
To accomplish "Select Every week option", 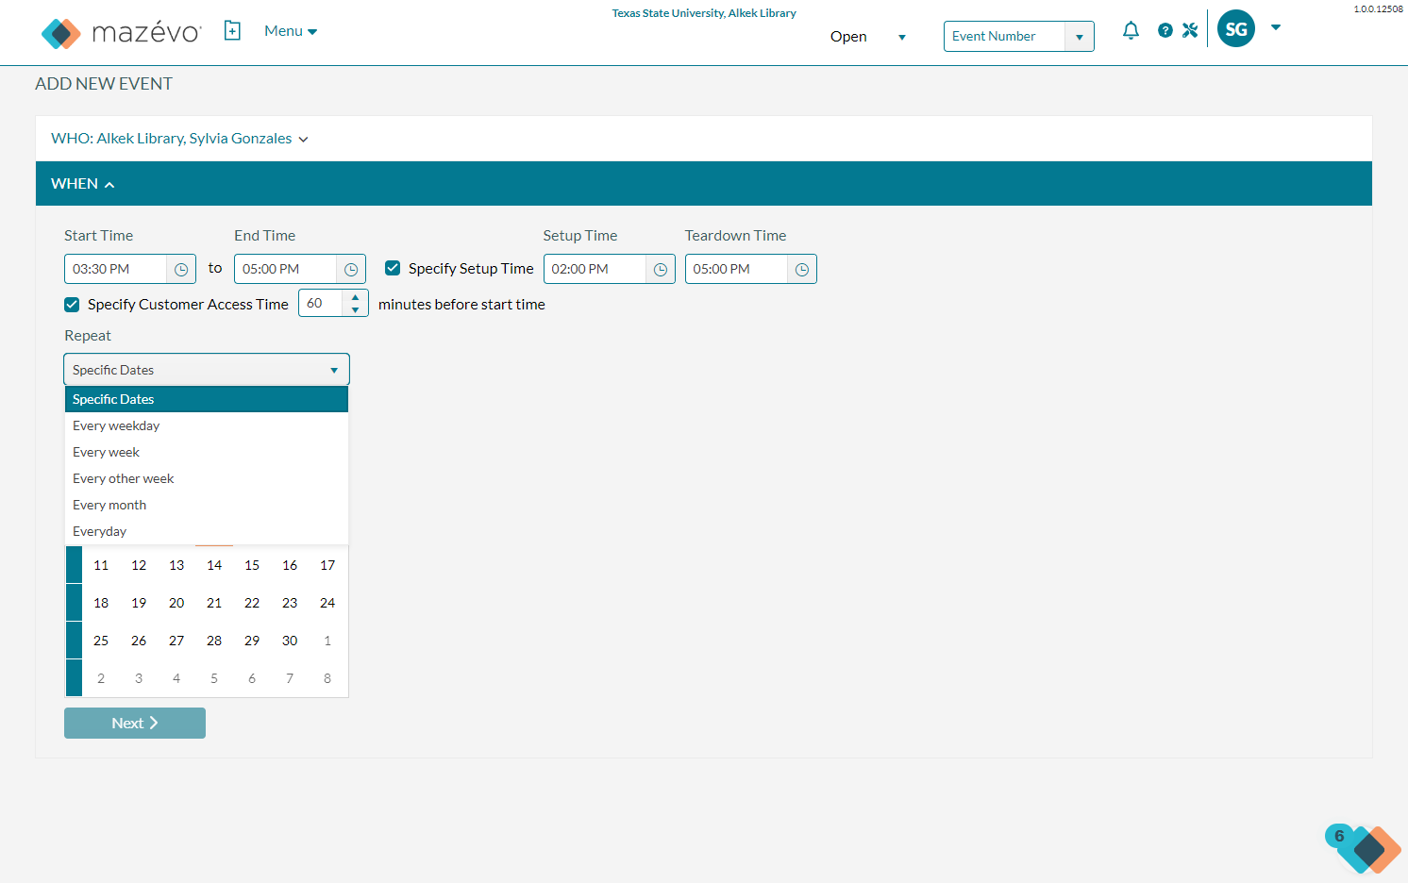I will coord(207,452).
